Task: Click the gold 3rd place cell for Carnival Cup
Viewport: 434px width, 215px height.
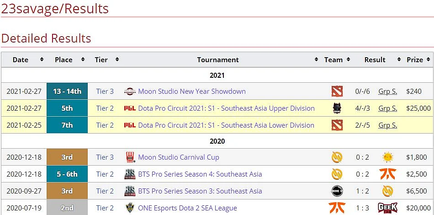Action: point(67,157)
